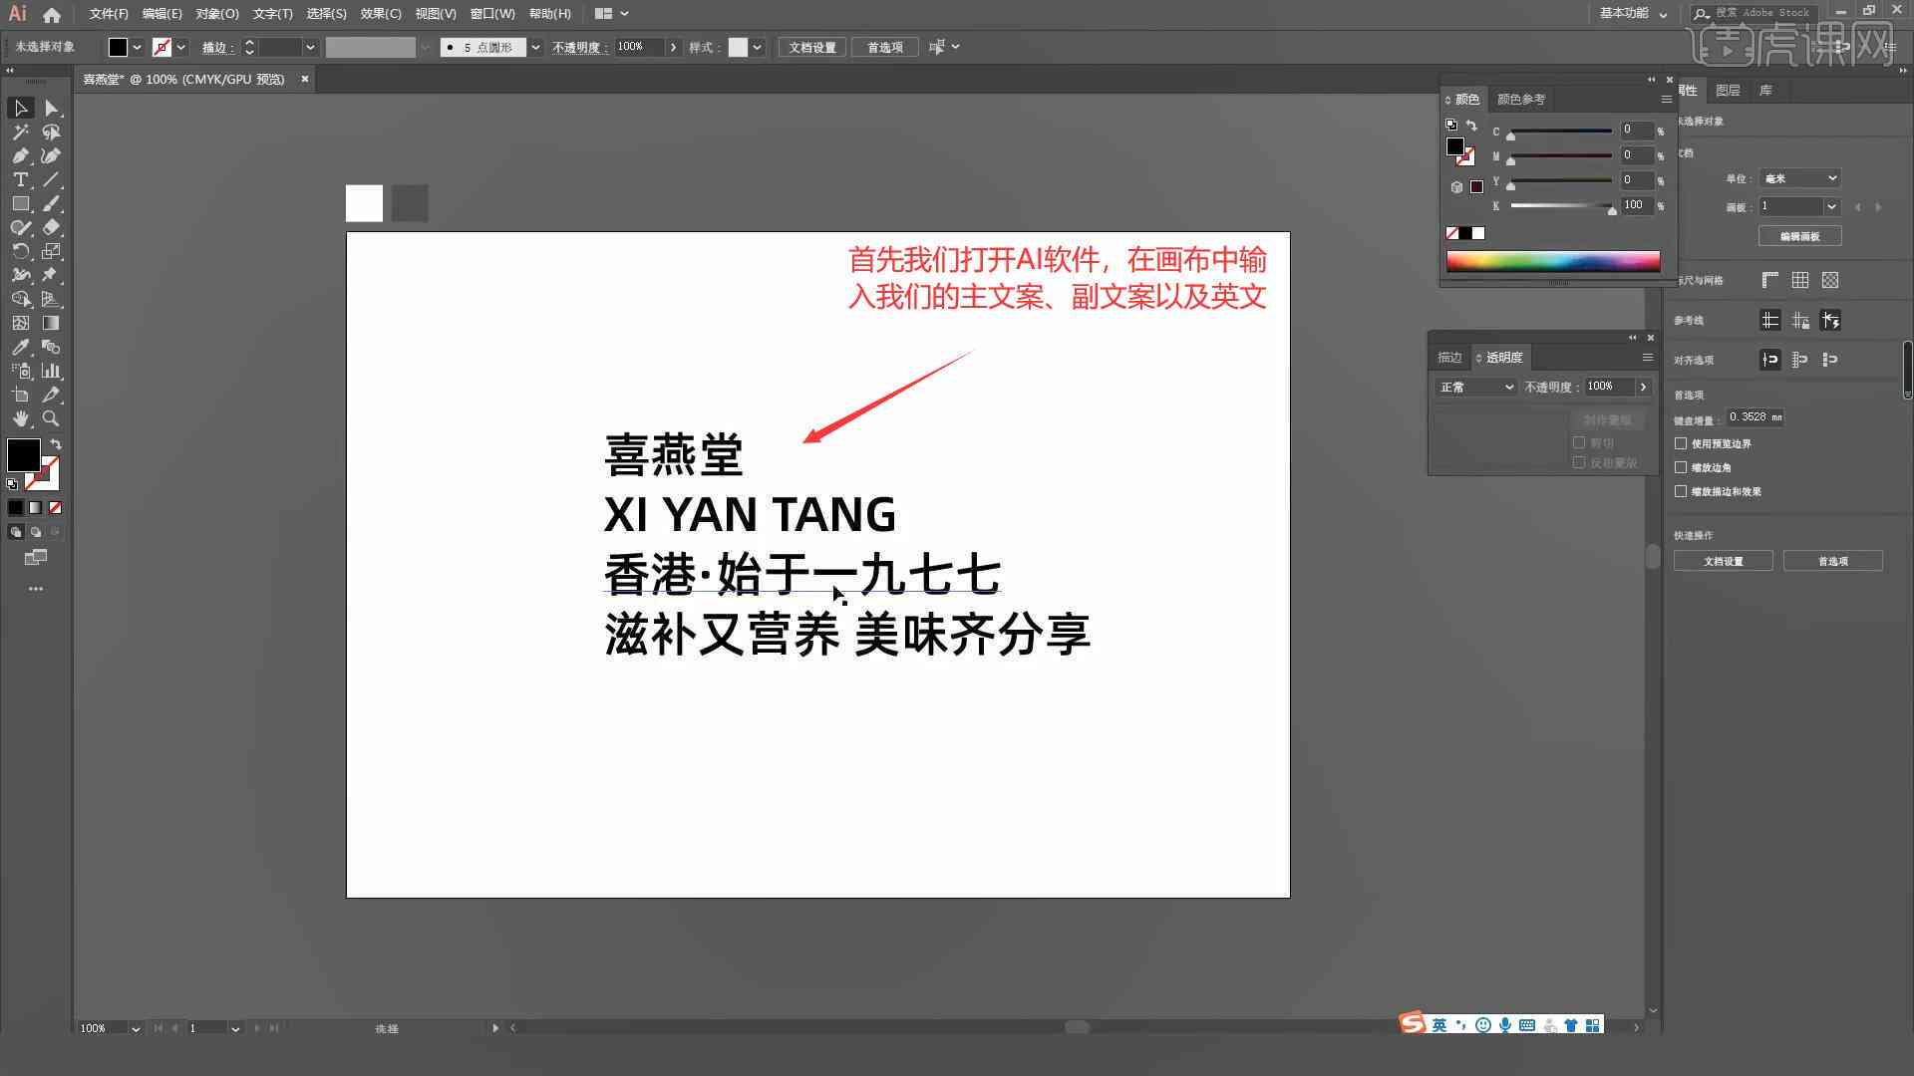The width and height of the screenshot is (1914, 1076).
Task: Click the 文档设置 button in panel
Action: 1725,561
